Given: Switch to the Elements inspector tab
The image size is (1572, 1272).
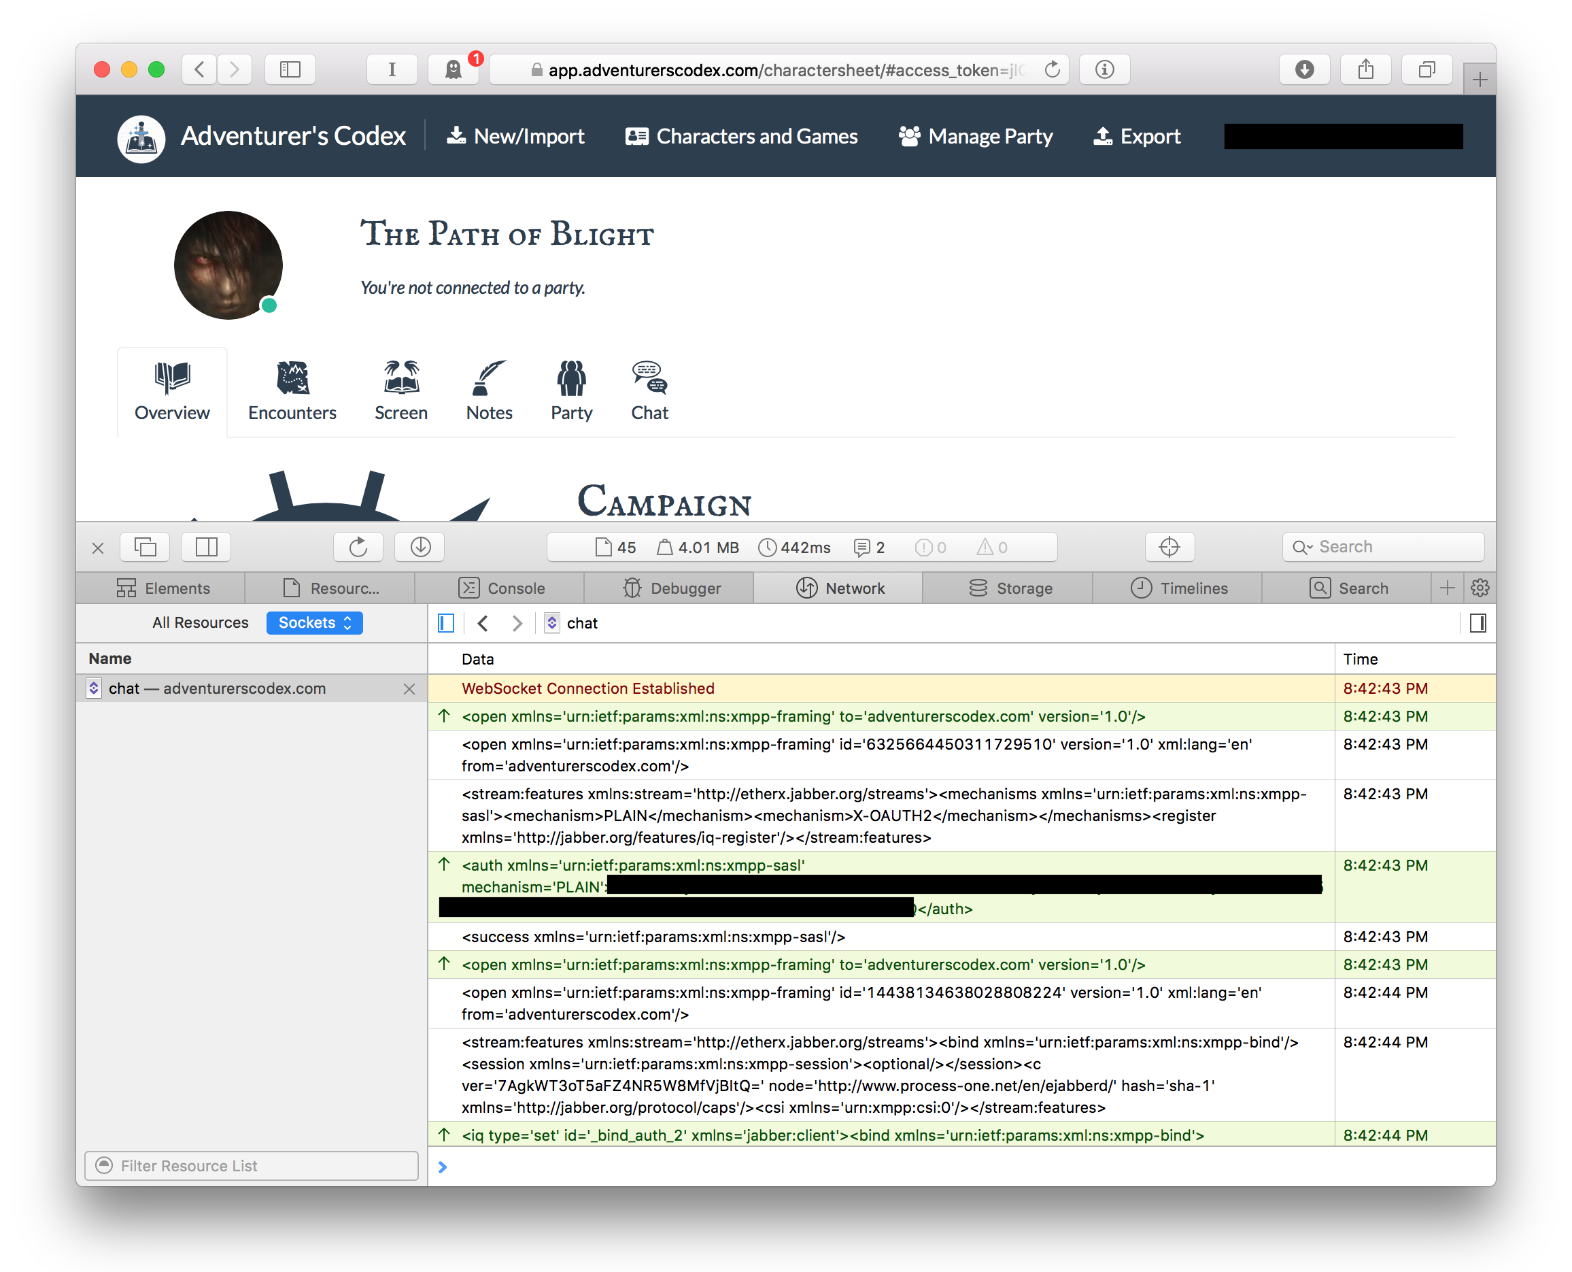Looking at the screenshot, I should pos(161,588).
